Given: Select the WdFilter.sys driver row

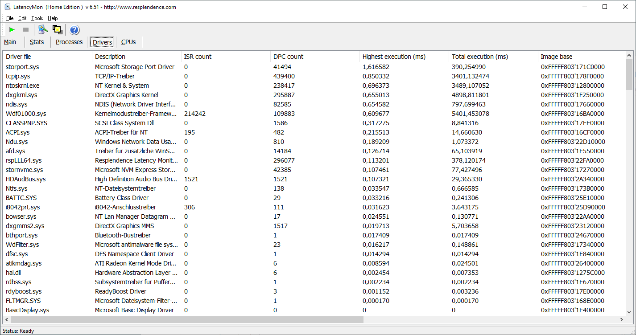Looking at the screenshot, I should coord(314,245).
